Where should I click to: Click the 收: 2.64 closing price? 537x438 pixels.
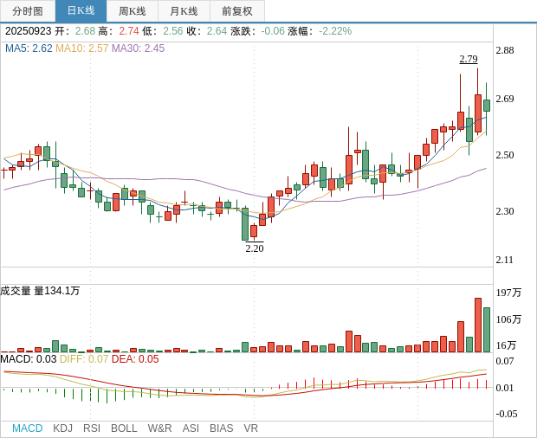coord(207,31)
